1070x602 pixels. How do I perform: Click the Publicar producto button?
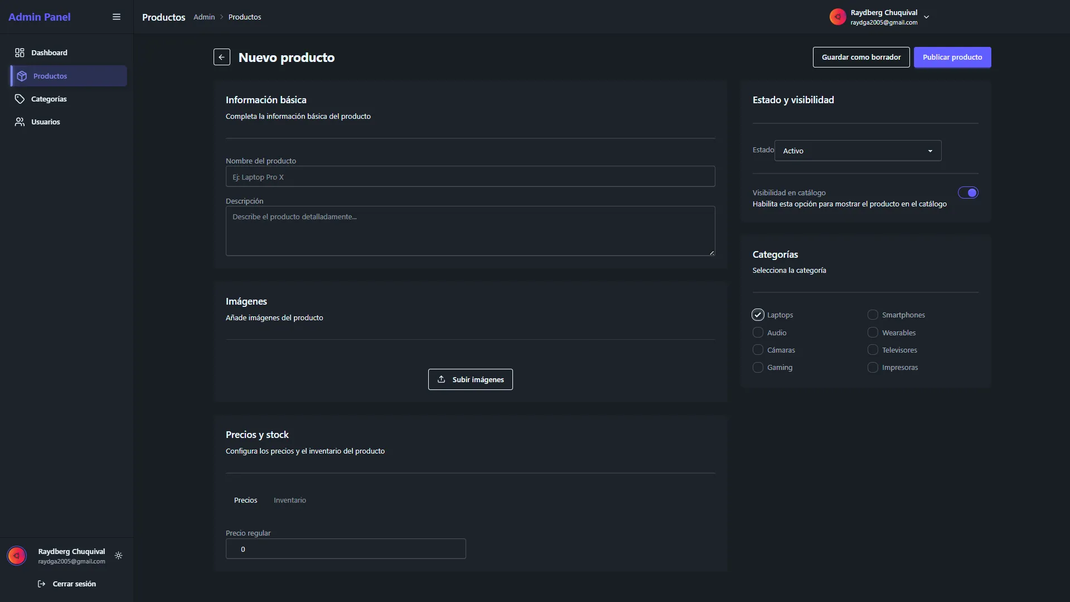[x=952, y=57]
